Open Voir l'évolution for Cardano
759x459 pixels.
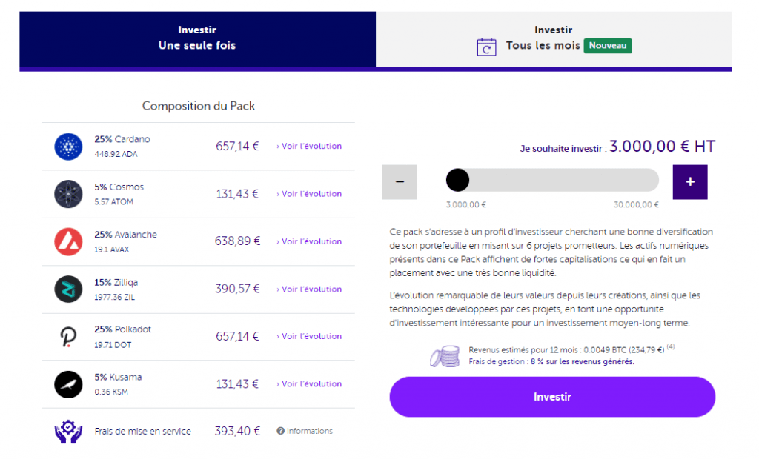pyautogui.click(x=309, y=146)
